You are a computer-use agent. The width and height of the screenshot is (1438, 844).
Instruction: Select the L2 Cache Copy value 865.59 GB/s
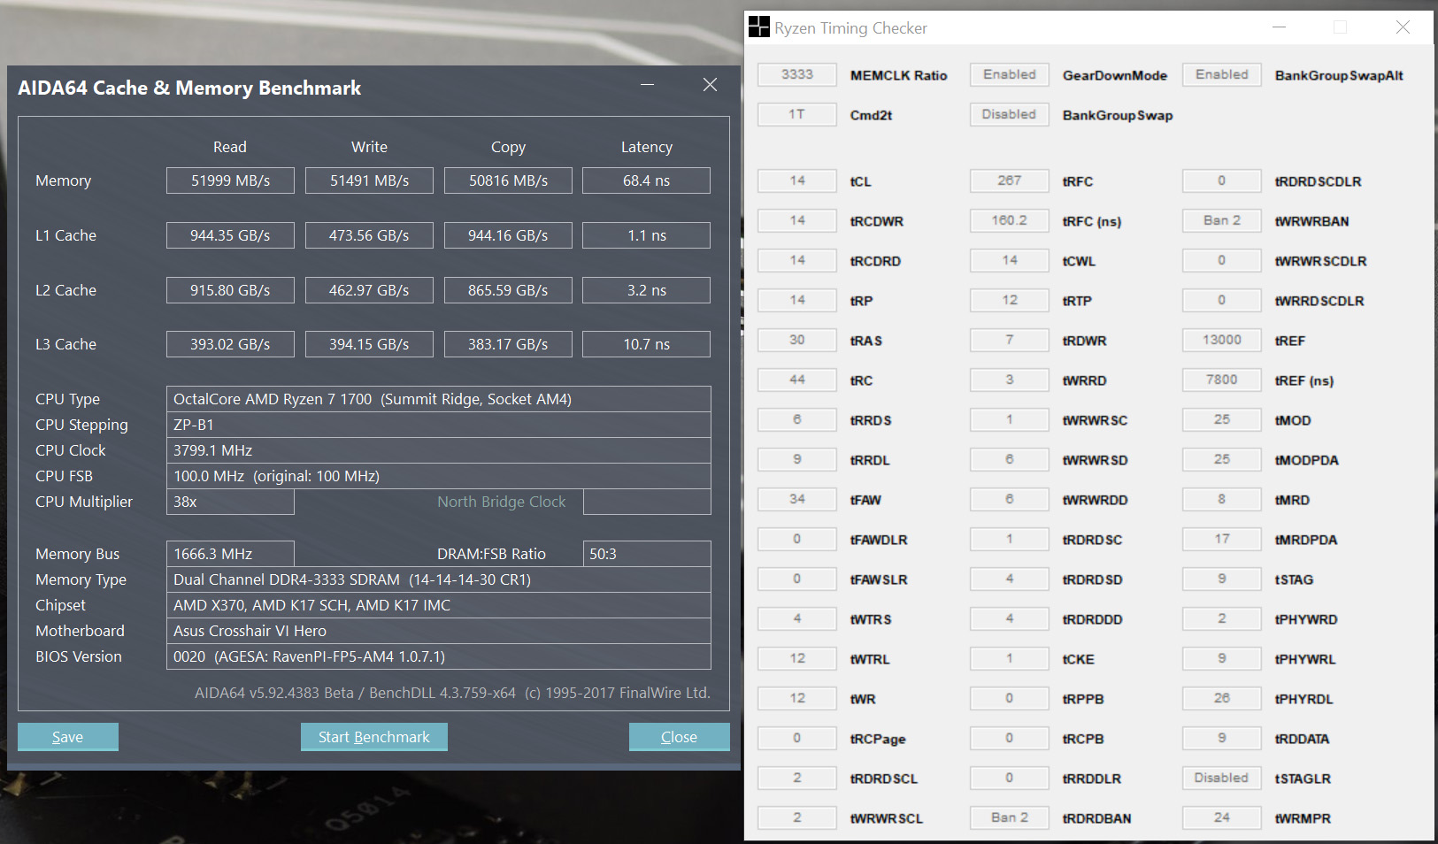click(508, 290)
